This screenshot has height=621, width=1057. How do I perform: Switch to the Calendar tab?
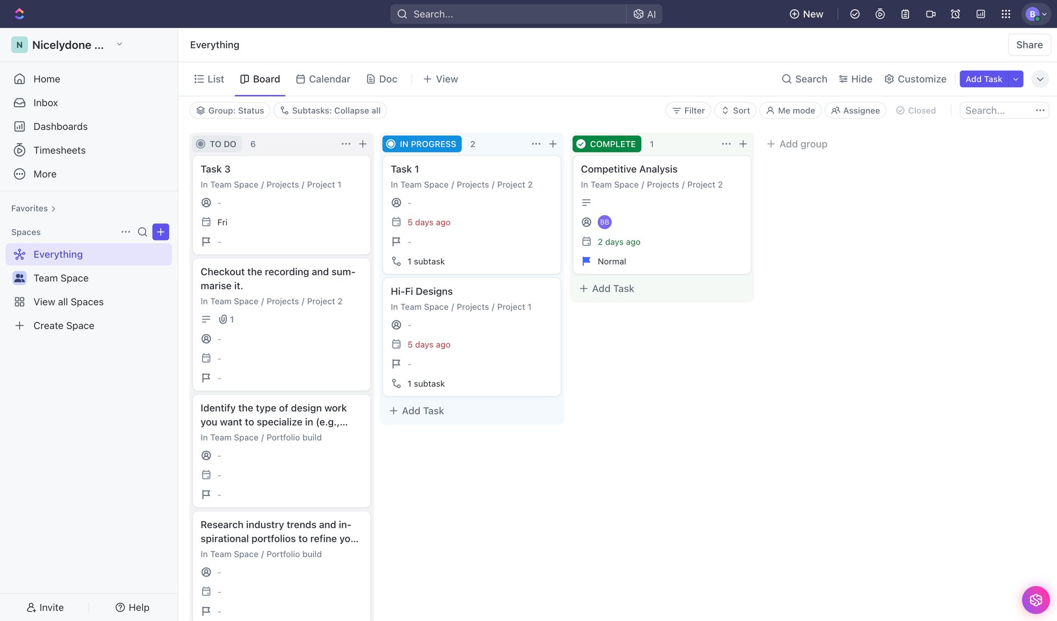pos(323,79)
